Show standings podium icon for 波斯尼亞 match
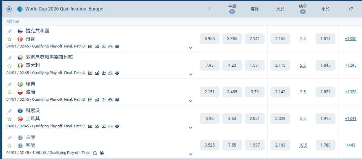The height and width of the screenshot is (159, 362). [110, 73]
